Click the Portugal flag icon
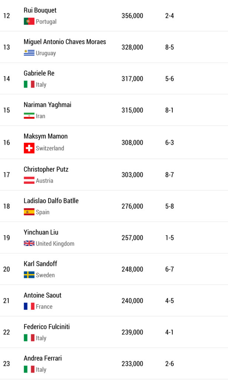Viewport: 228px width, 380px height. pos(29,22)
